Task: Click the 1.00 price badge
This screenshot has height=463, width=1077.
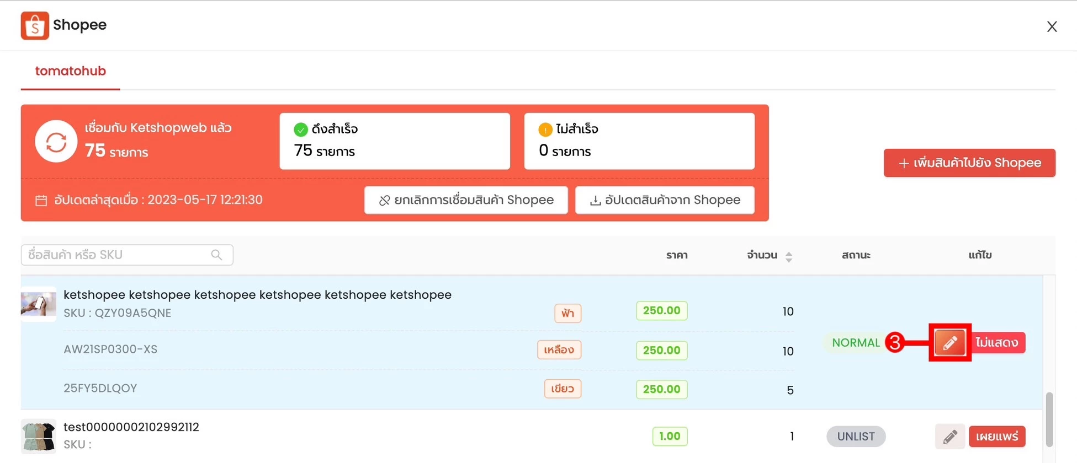Action: click(670, 436)
